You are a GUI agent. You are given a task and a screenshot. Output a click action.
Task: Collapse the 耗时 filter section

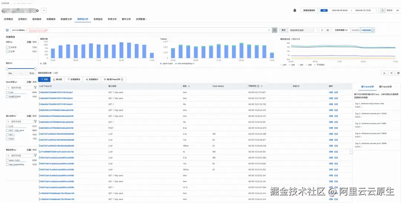pyautogui.click(x=11, y=63)
